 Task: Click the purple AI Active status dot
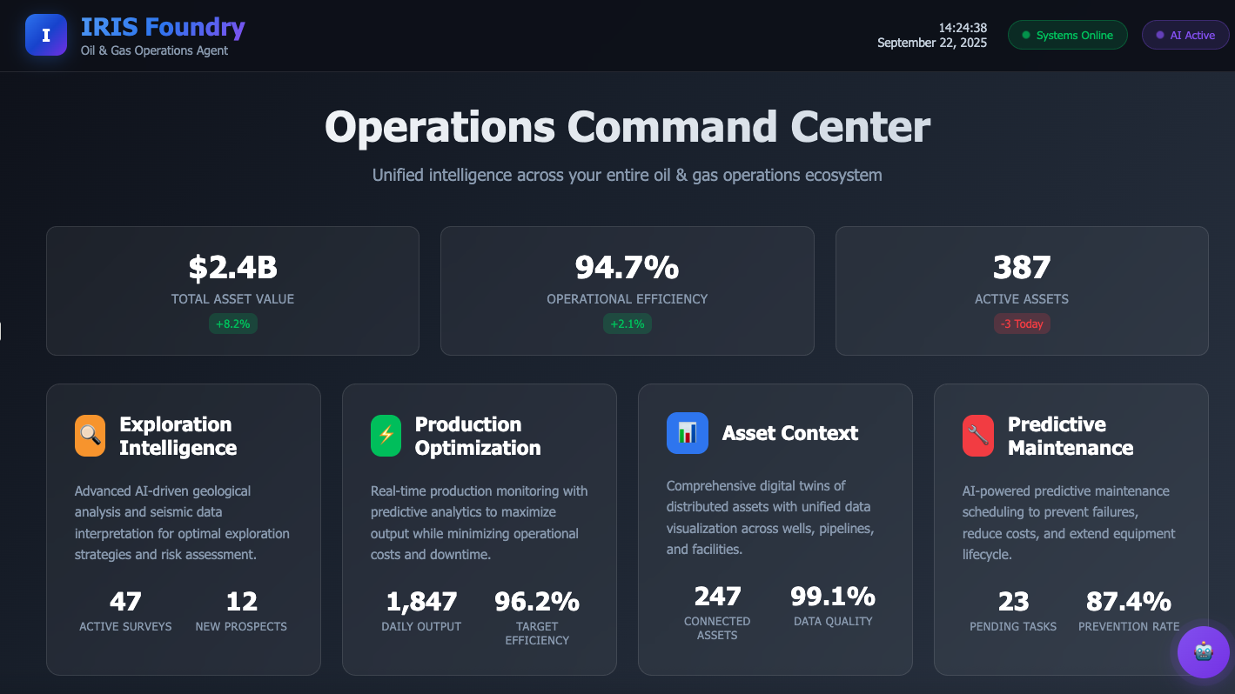[1159, 36]
